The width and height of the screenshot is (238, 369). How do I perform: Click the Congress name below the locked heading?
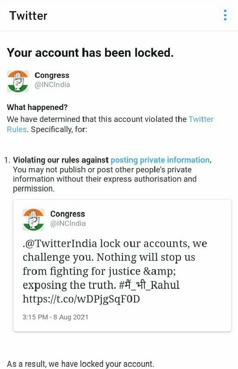pyautogui.click(x=52, y=75)
